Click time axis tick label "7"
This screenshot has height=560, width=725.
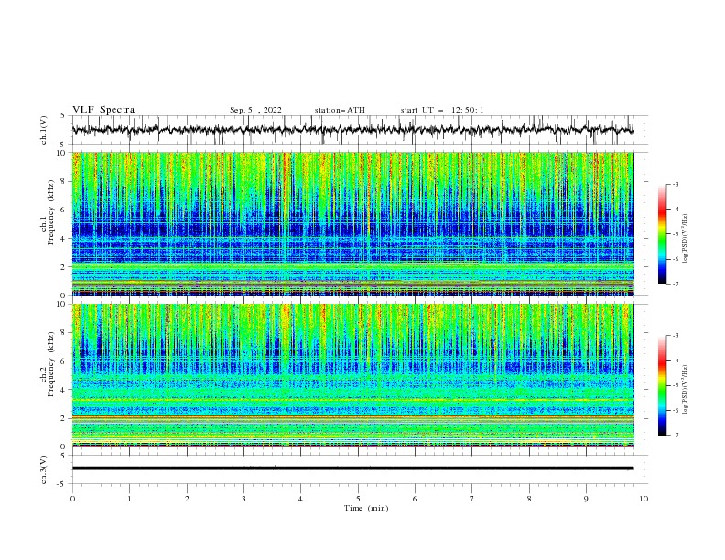point(472,499)
